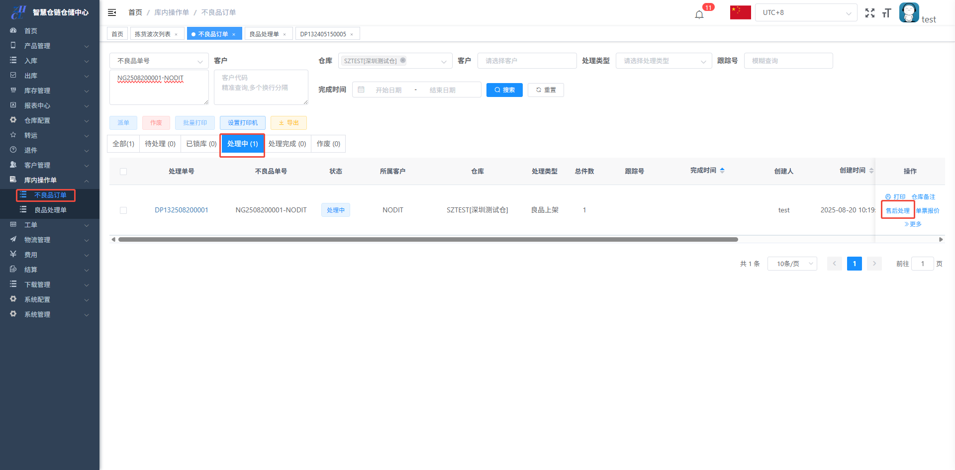The height and width of the screenshot is (470, 955).
Task: Click the horizontal table scrollbar
Action: [x=428, y=240]
